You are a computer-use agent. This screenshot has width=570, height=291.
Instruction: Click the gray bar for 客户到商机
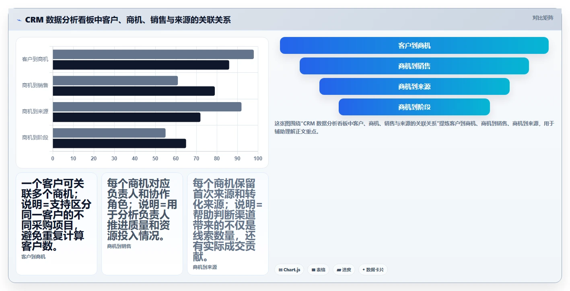(x=153, y=54)
